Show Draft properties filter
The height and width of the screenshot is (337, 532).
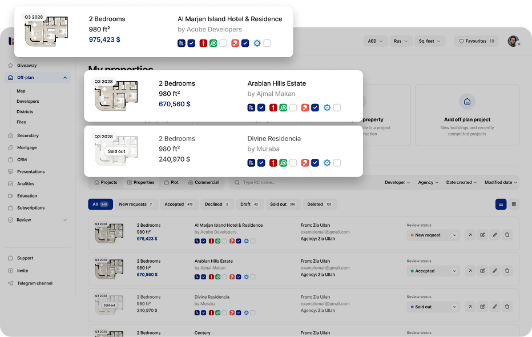point(249,204)
